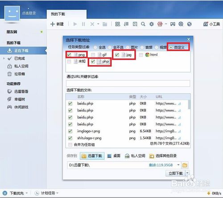Click the pause download icon
This screenshot has width=223, height=198.
tap(83, 24)
